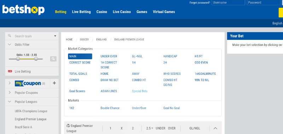Collapse the Odds Filter section

pos(10,44)
